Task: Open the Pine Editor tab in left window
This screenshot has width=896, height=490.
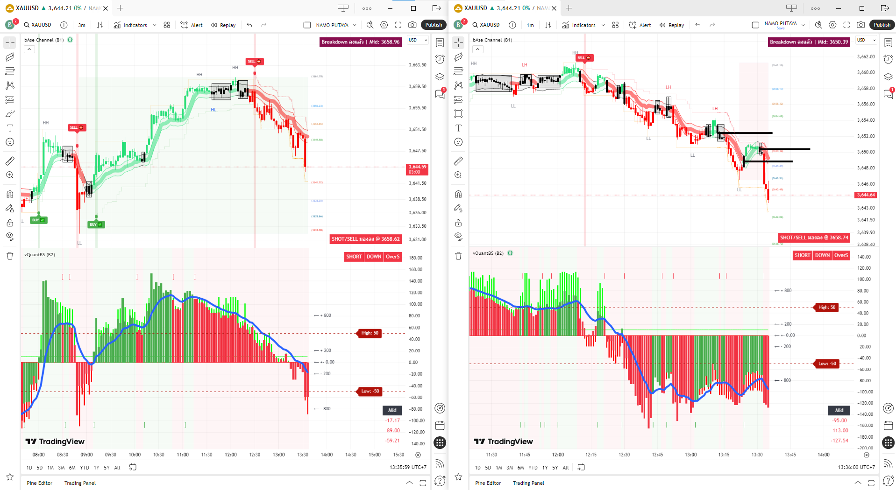Action: [39, 483]
